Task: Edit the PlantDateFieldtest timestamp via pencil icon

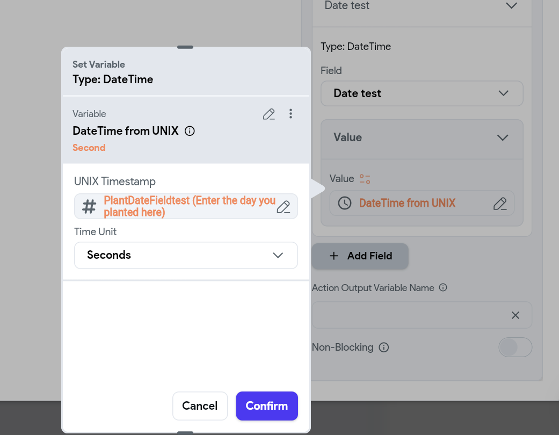Action: 284,207
